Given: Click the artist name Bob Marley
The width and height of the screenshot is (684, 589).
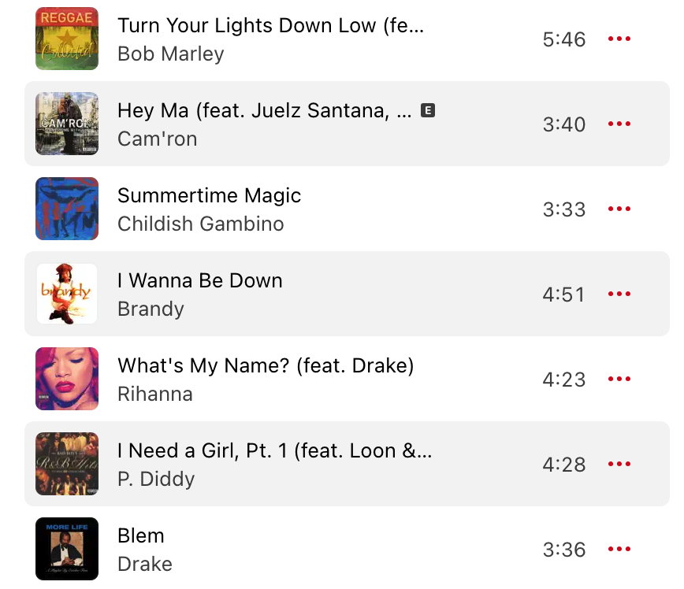Looking at the screenshot, I should point(170,54).
